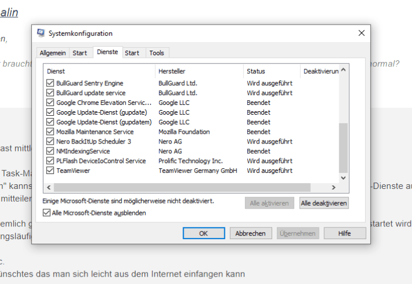This screenshot has height=284, width=412.
Task: Select the Nero BackItUp Scheduler 3 name
Action: (x=94, y=142)
